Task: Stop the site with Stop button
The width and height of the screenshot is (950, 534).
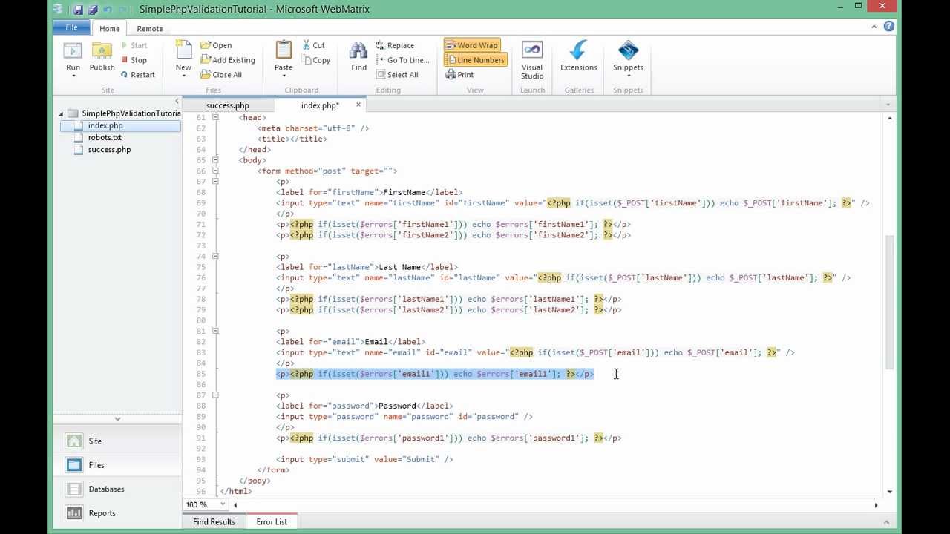Action: [134, 60]
